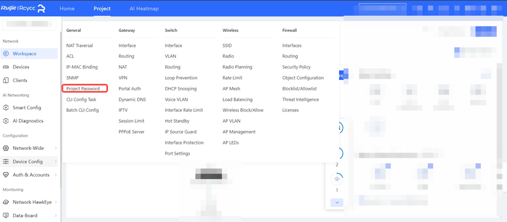The image size is (507, 222).
Task: Open Blocklist/Allowlist settings
Action: (x=300, y=89)
